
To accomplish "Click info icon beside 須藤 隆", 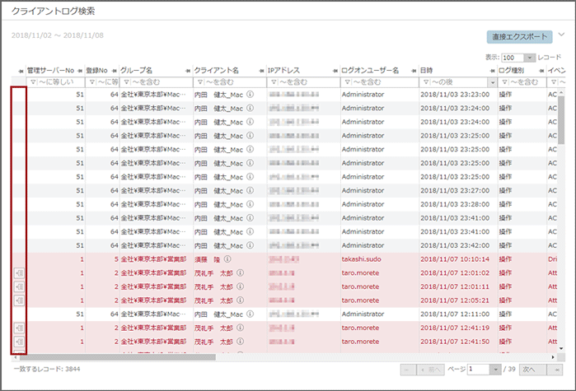I will point(227,259).
